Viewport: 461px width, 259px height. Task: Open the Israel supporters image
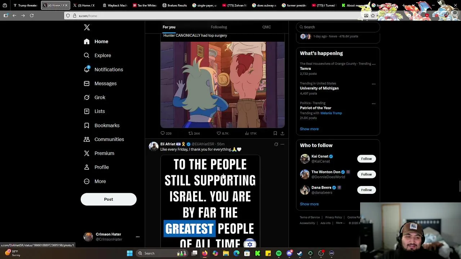(x=210, y=201)
